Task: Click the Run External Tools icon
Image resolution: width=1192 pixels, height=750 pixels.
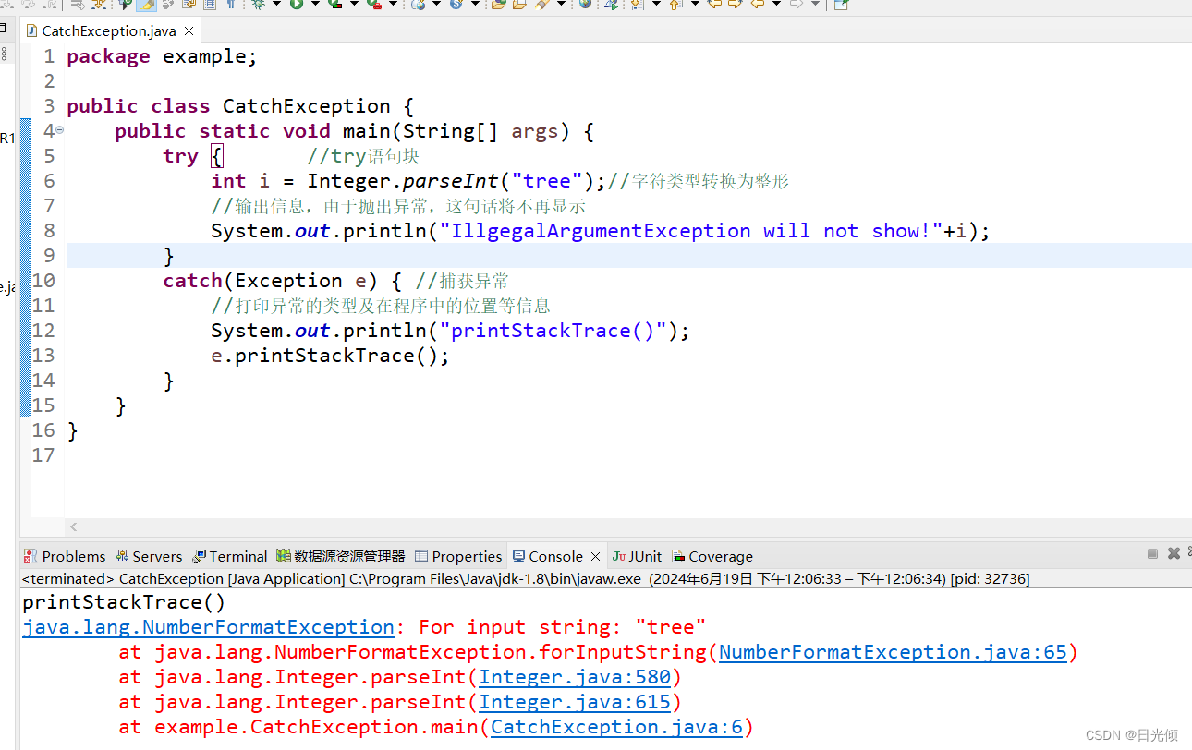Action: tap(374, 5)
